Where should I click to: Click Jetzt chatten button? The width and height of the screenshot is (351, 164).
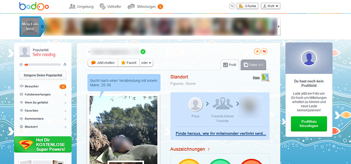click(x=103, y=63)
